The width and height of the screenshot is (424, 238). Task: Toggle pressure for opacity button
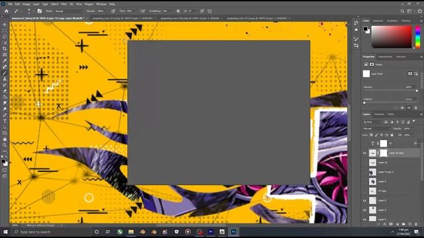click(x=113, y=11)
